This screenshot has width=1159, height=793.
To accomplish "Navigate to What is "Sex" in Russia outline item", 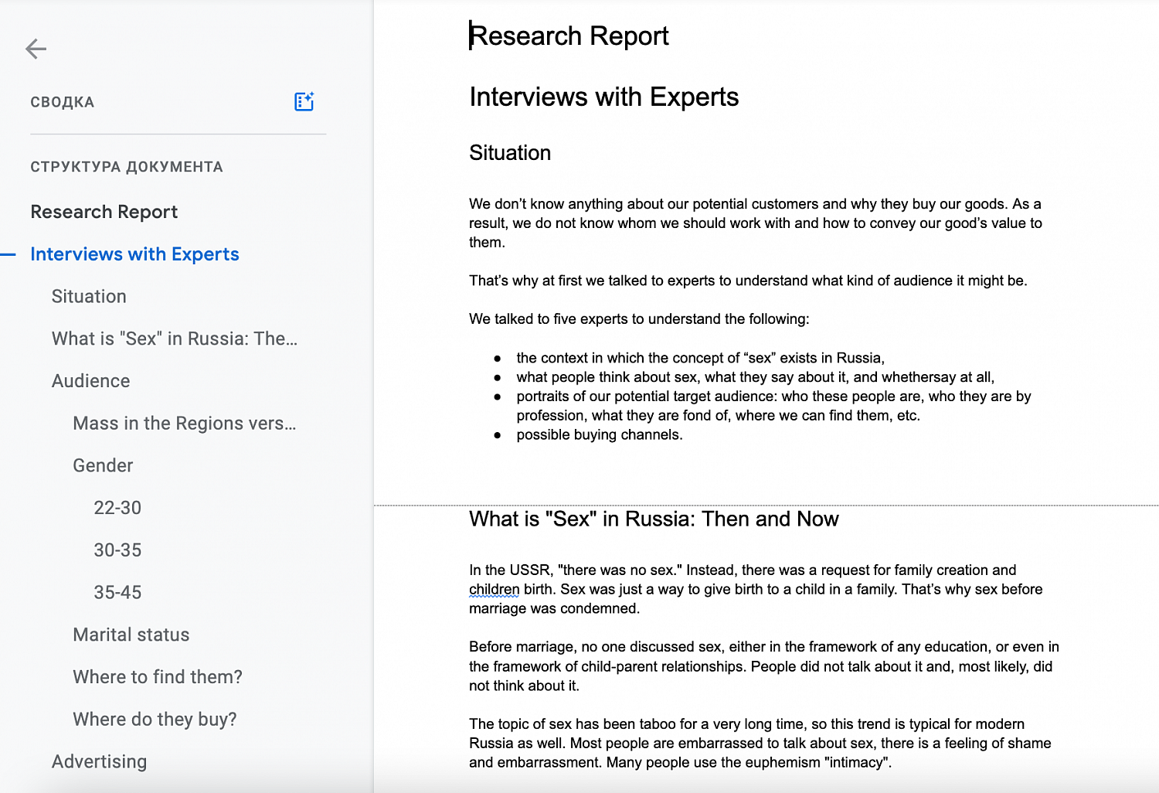I will point(175,339).
